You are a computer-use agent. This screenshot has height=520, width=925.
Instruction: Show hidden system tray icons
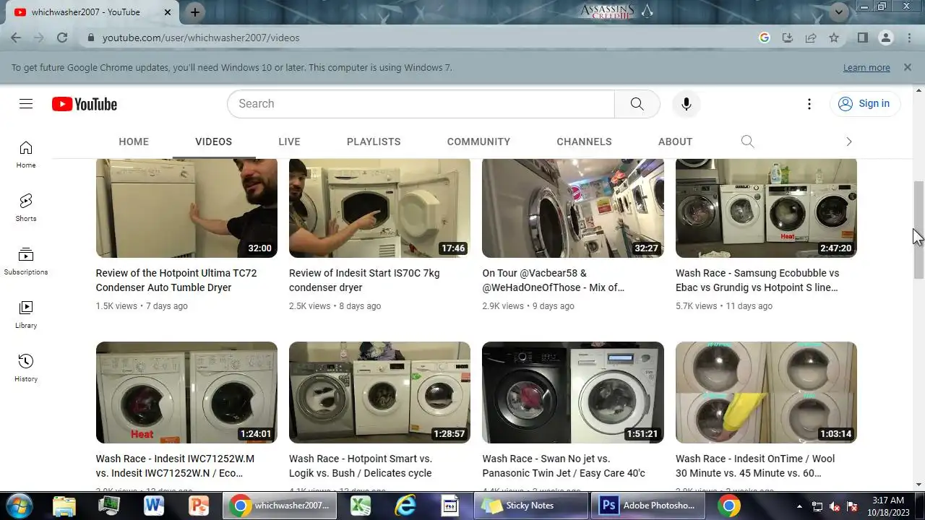799,506
